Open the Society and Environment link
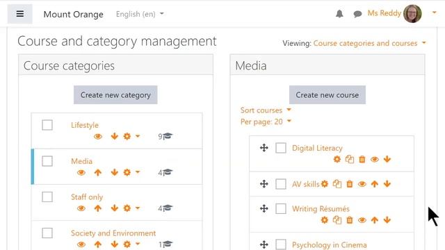 tap(113, 233)
